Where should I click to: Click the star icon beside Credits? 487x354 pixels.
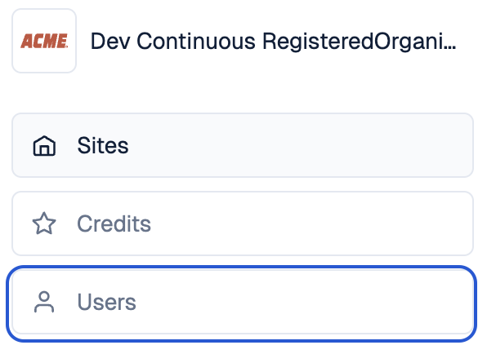pos(44,223)
